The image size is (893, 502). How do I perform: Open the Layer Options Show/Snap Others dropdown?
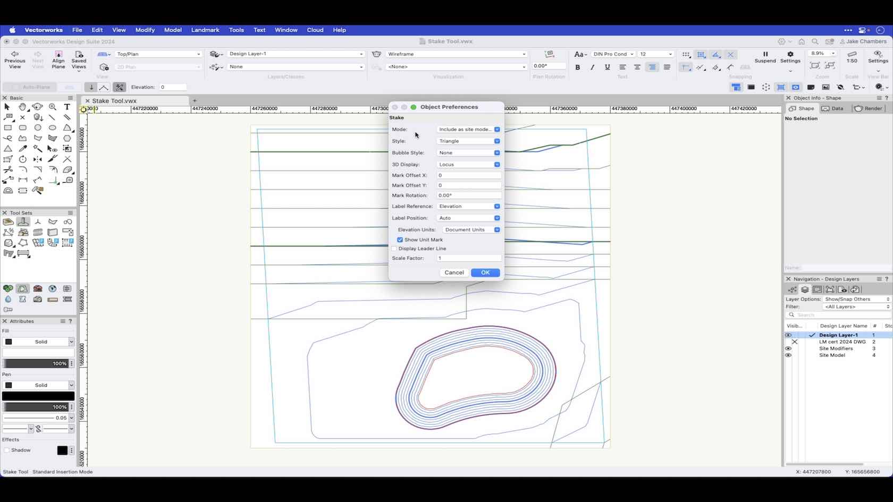point(855,299)
